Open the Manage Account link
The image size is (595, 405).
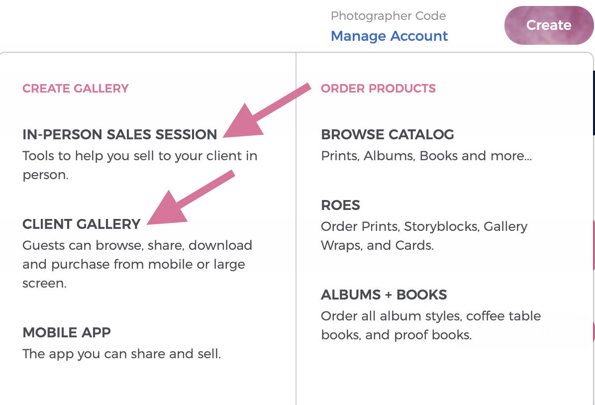390,36
